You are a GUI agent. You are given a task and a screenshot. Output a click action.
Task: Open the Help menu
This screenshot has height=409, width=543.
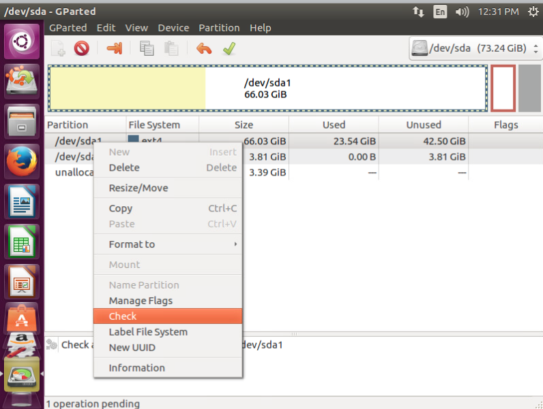click(261, 28)
